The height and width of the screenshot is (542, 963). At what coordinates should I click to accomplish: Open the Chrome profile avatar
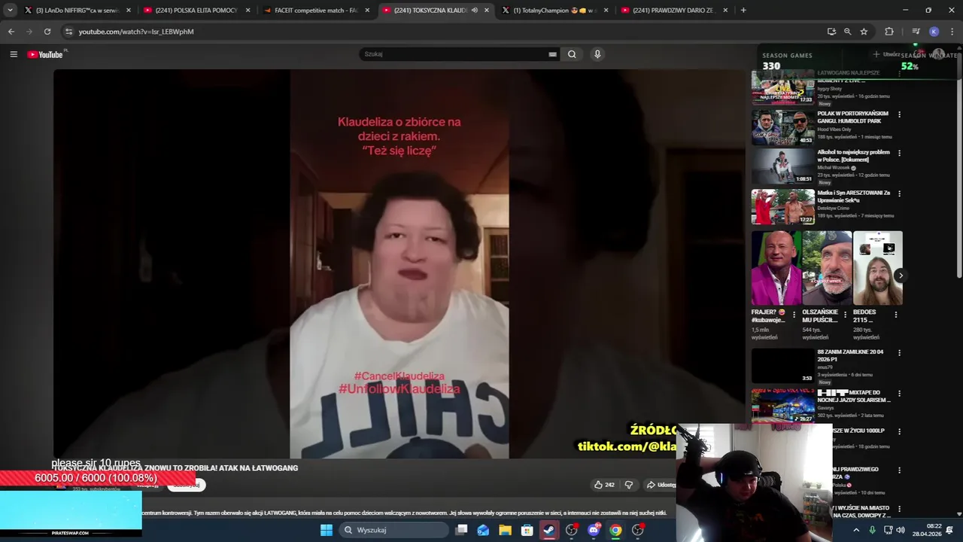934,32
